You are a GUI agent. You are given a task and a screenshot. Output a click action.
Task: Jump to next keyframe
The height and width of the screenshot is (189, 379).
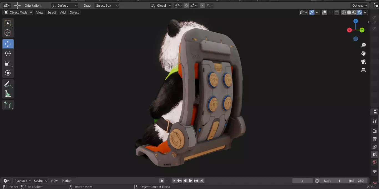click(x=196, y=181)
